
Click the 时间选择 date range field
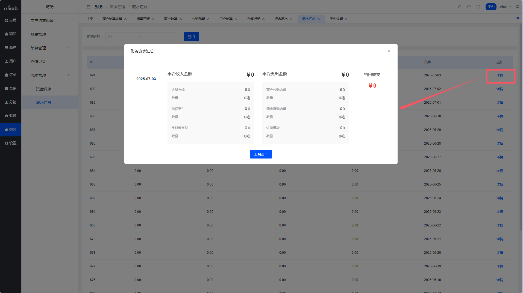(140, 37)
